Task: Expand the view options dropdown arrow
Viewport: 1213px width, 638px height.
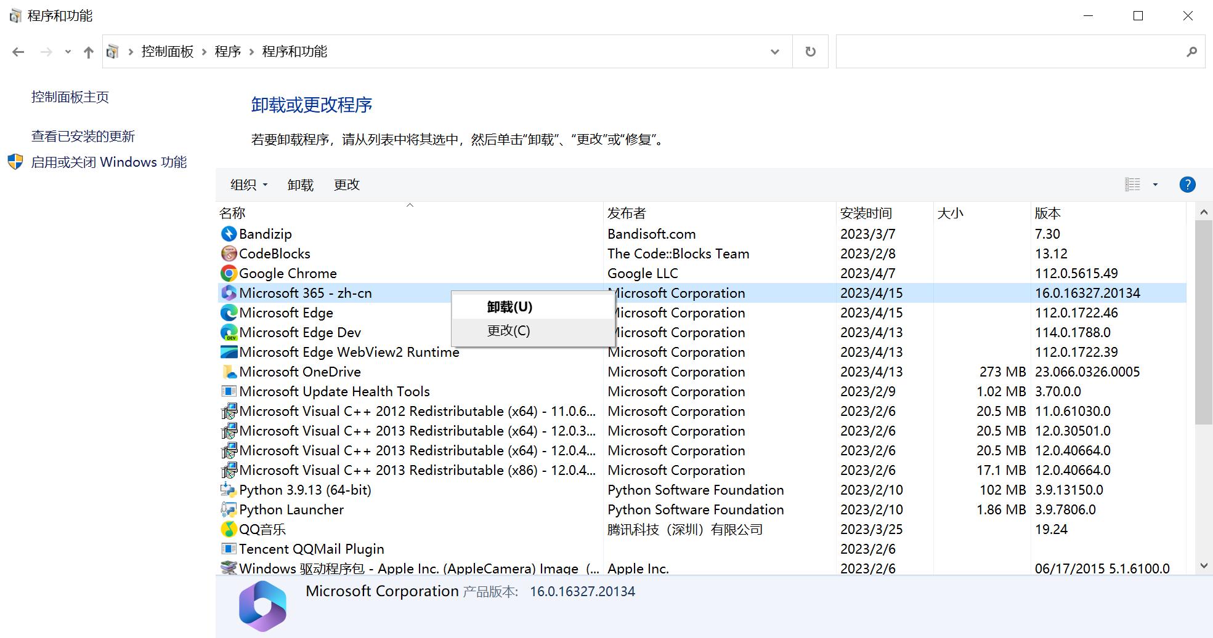Action: tap(1155, 185)
